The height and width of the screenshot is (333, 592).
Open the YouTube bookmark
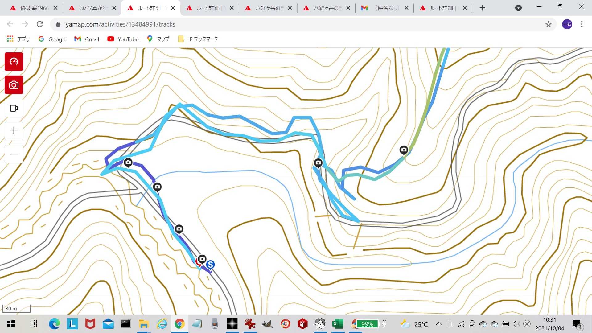coord(123,39)
